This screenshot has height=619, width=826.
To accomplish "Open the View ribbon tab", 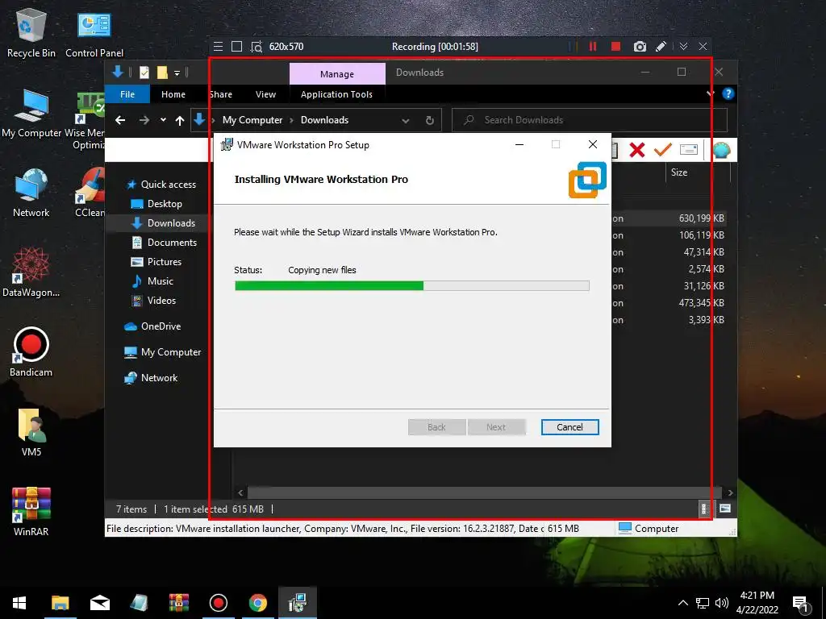I will (265, 94).
